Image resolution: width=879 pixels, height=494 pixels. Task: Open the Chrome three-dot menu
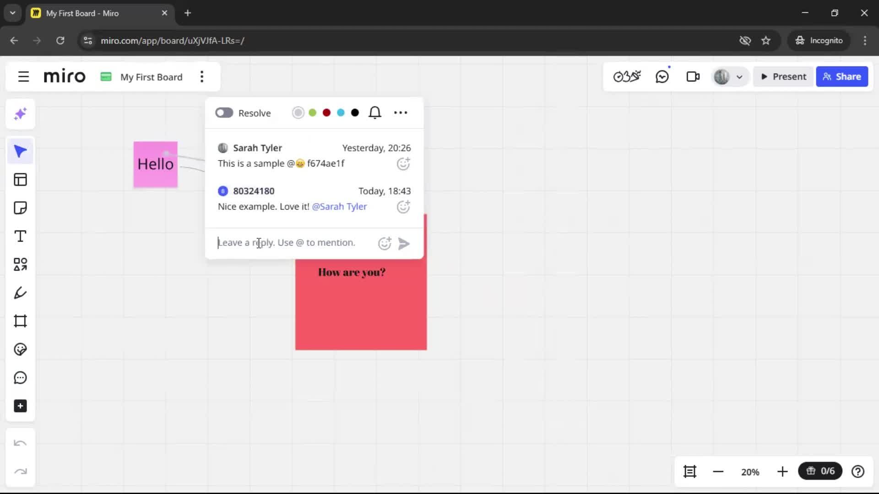click(x=865, y=41)
